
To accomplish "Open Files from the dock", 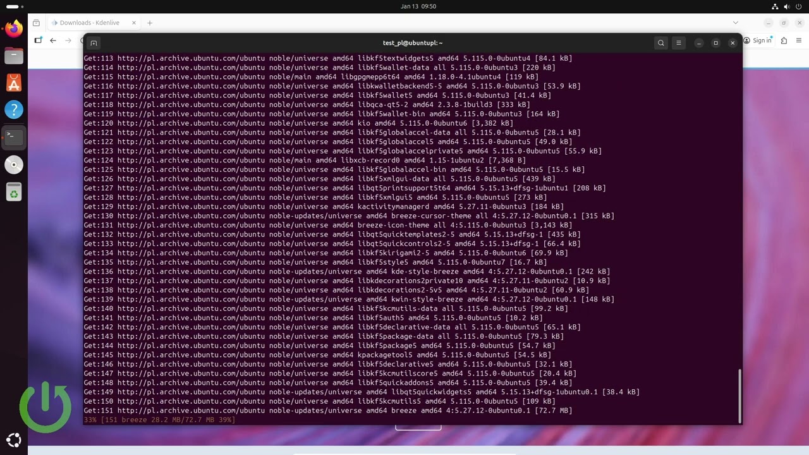I will pos(13,56).
